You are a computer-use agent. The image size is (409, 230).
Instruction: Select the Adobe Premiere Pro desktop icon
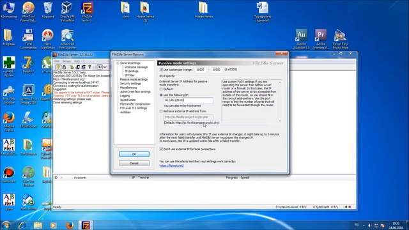point(321,39)
